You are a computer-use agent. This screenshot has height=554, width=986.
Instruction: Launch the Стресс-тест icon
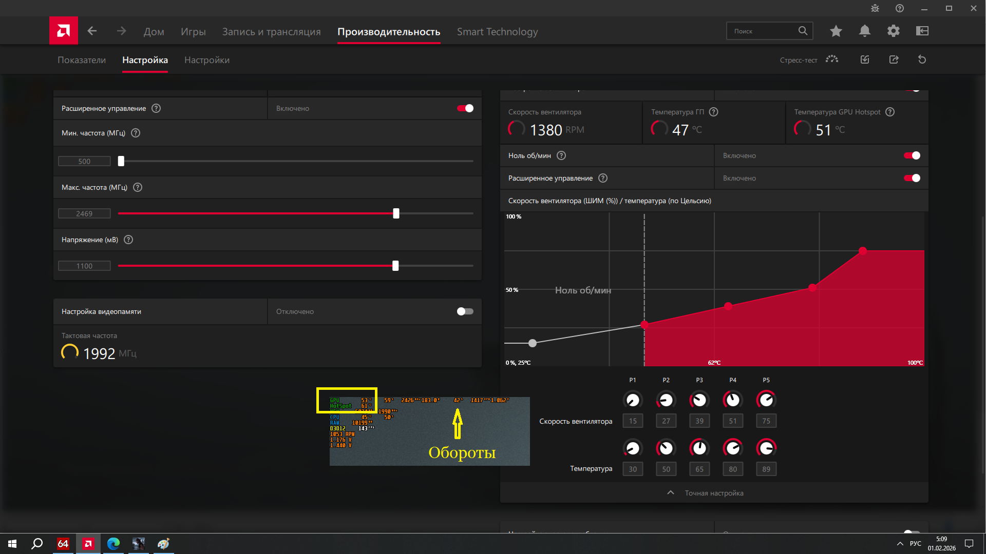tap(832, 60)
